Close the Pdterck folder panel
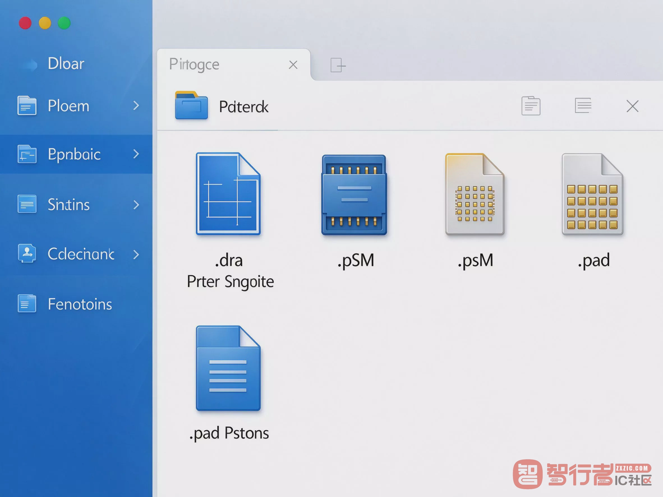 point(632,106)
